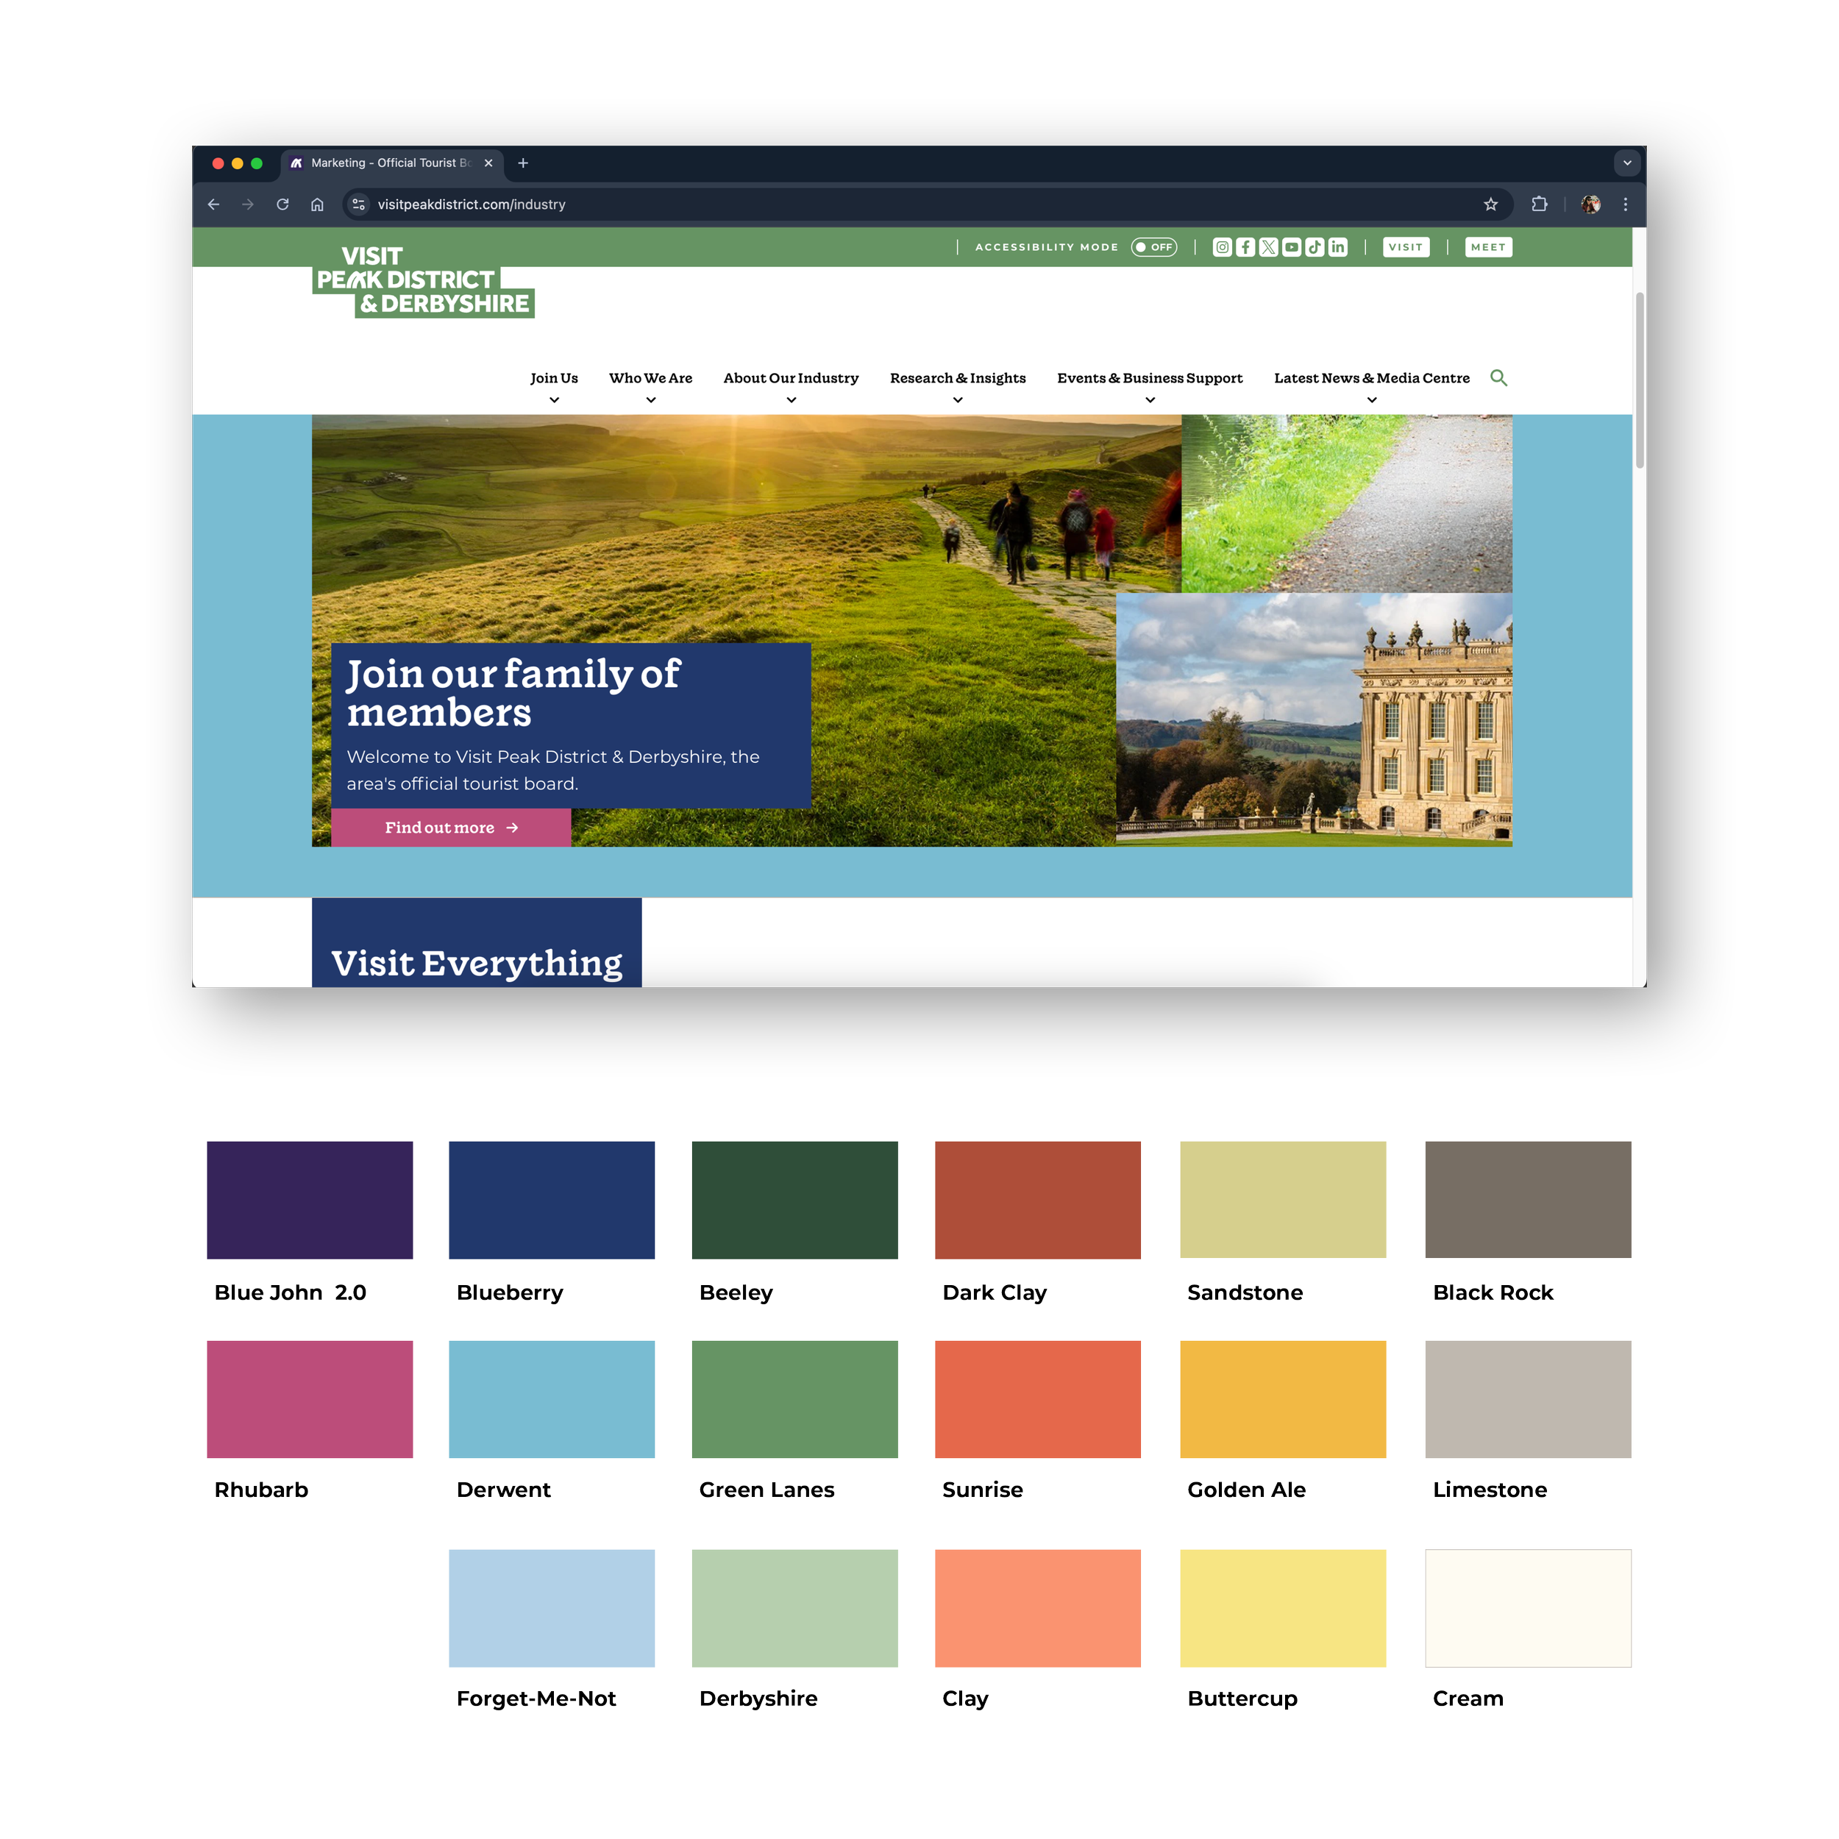Open a new browser tab
This screenshot has height=1839, width=1839.
(522, 164)
